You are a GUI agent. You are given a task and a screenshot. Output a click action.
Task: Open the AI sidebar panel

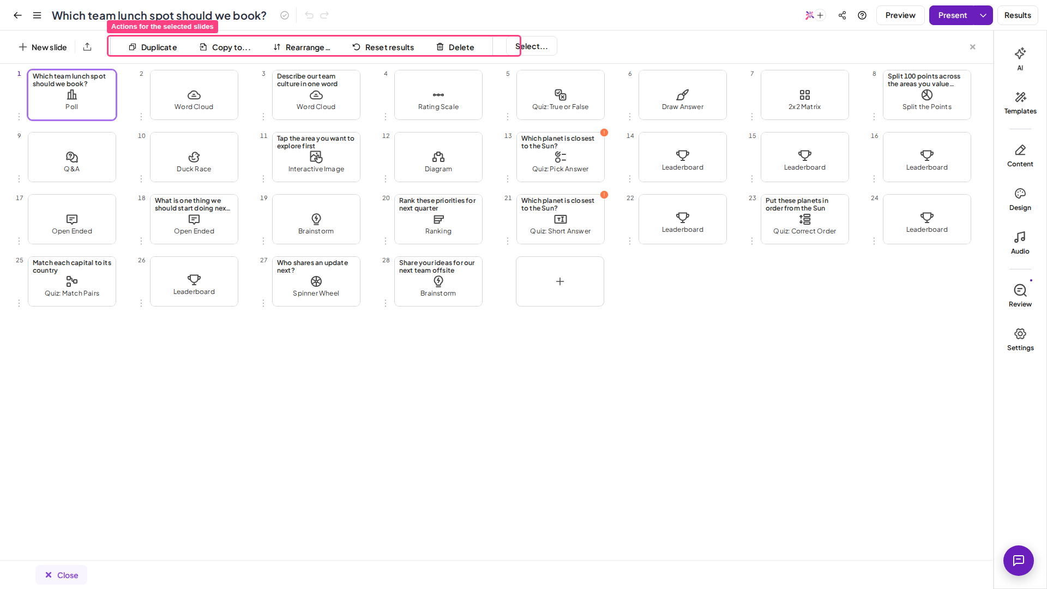pos(1020,59)
